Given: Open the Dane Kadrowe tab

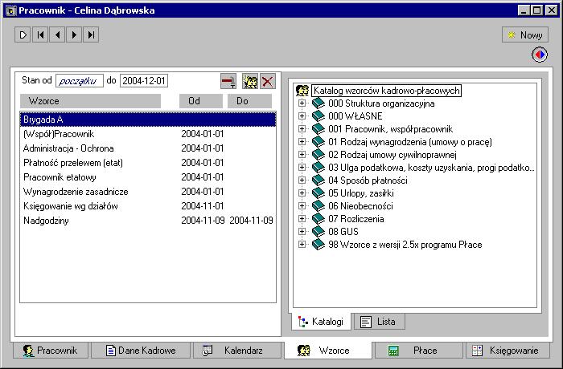Looking at the screenshot, I should (141, 351).
